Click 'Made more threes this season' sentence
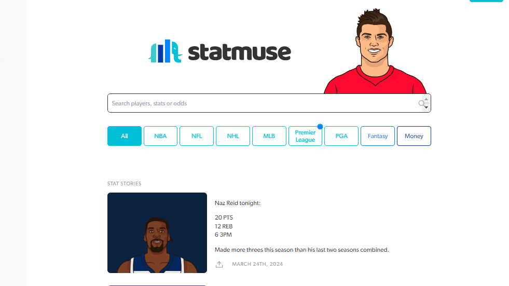The height and width of the screenshot is (286, 509). (x=301, y=250)
